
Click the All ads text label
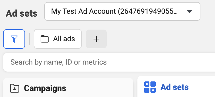tap(64, 39)
